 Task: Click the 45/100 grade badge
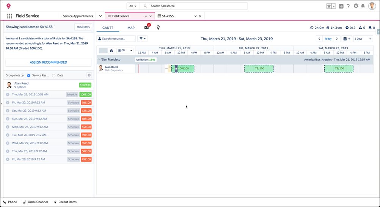click(86, 159)
